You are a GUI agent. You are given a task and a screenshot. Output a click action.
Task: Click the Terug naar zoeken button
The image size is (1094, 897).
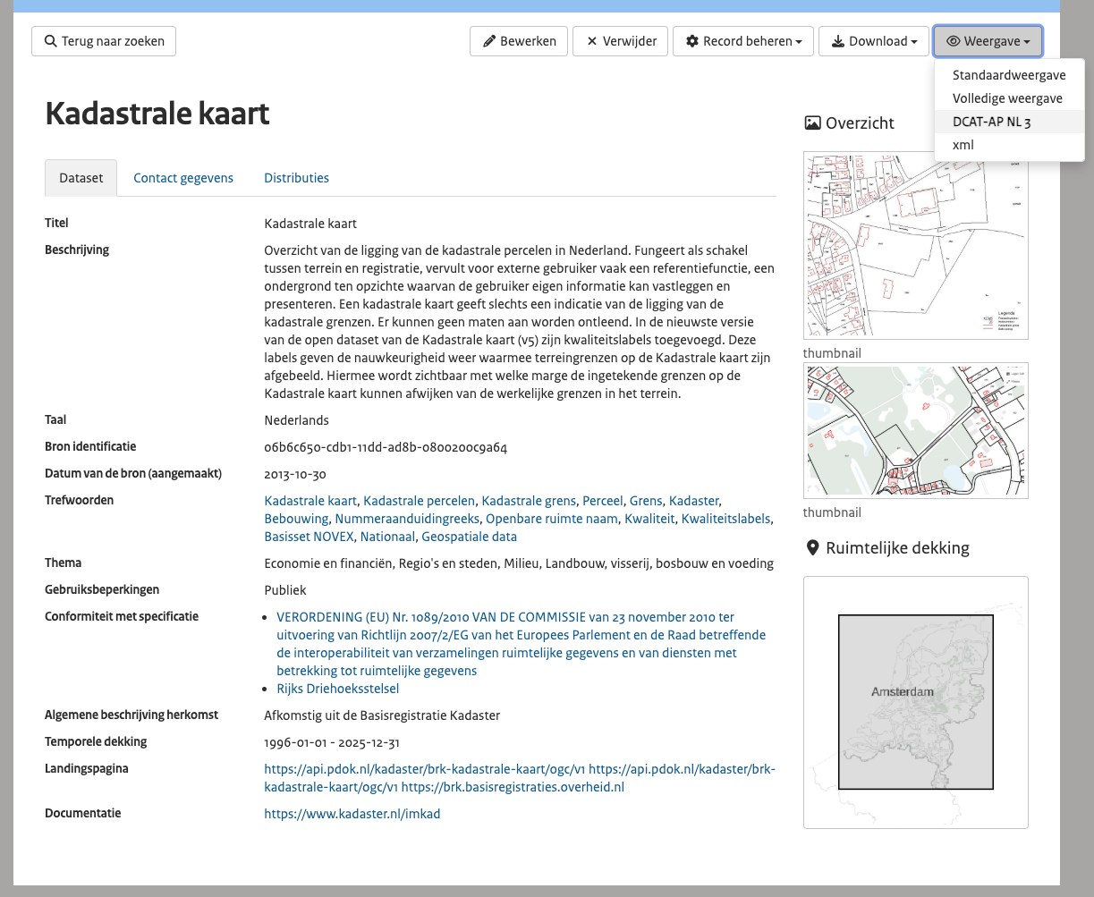104,41
